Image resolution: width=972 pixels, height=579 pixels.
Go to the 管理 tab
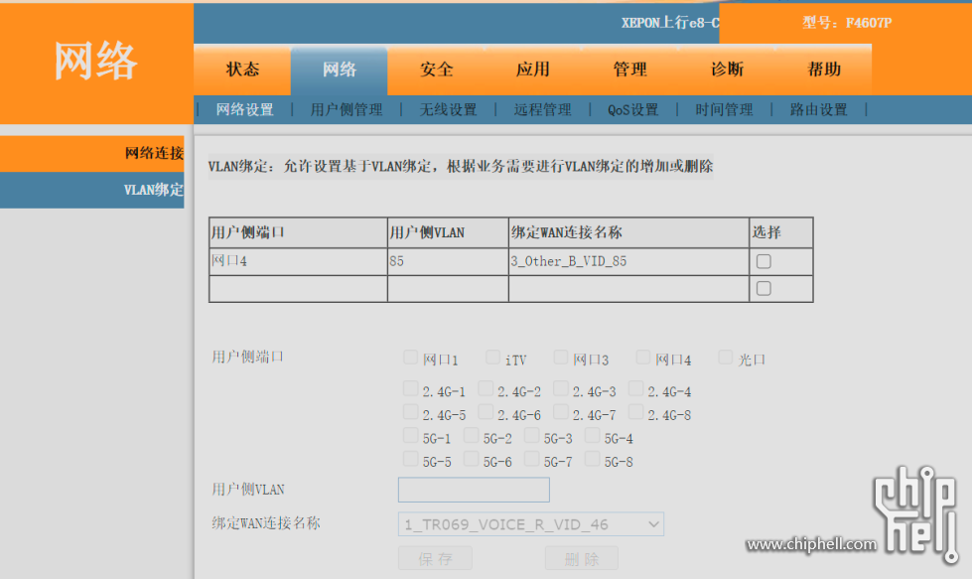629,70
